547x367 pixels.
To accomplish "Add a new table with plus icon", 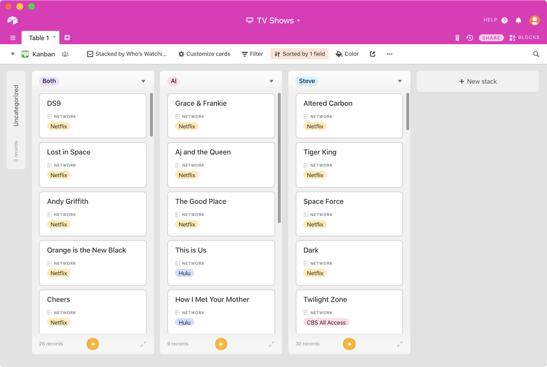I will pyautogui.click(x=67, y=37).
